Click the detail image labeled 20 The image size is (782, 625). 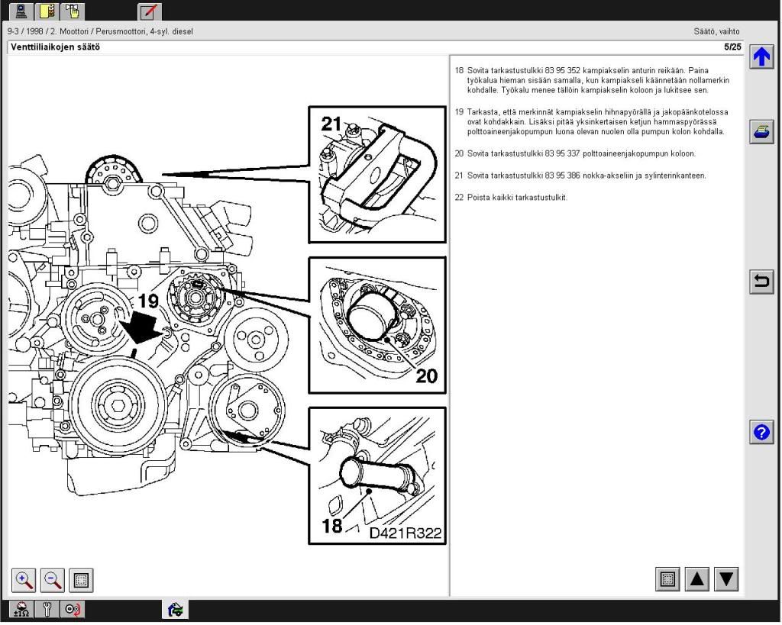377,324
